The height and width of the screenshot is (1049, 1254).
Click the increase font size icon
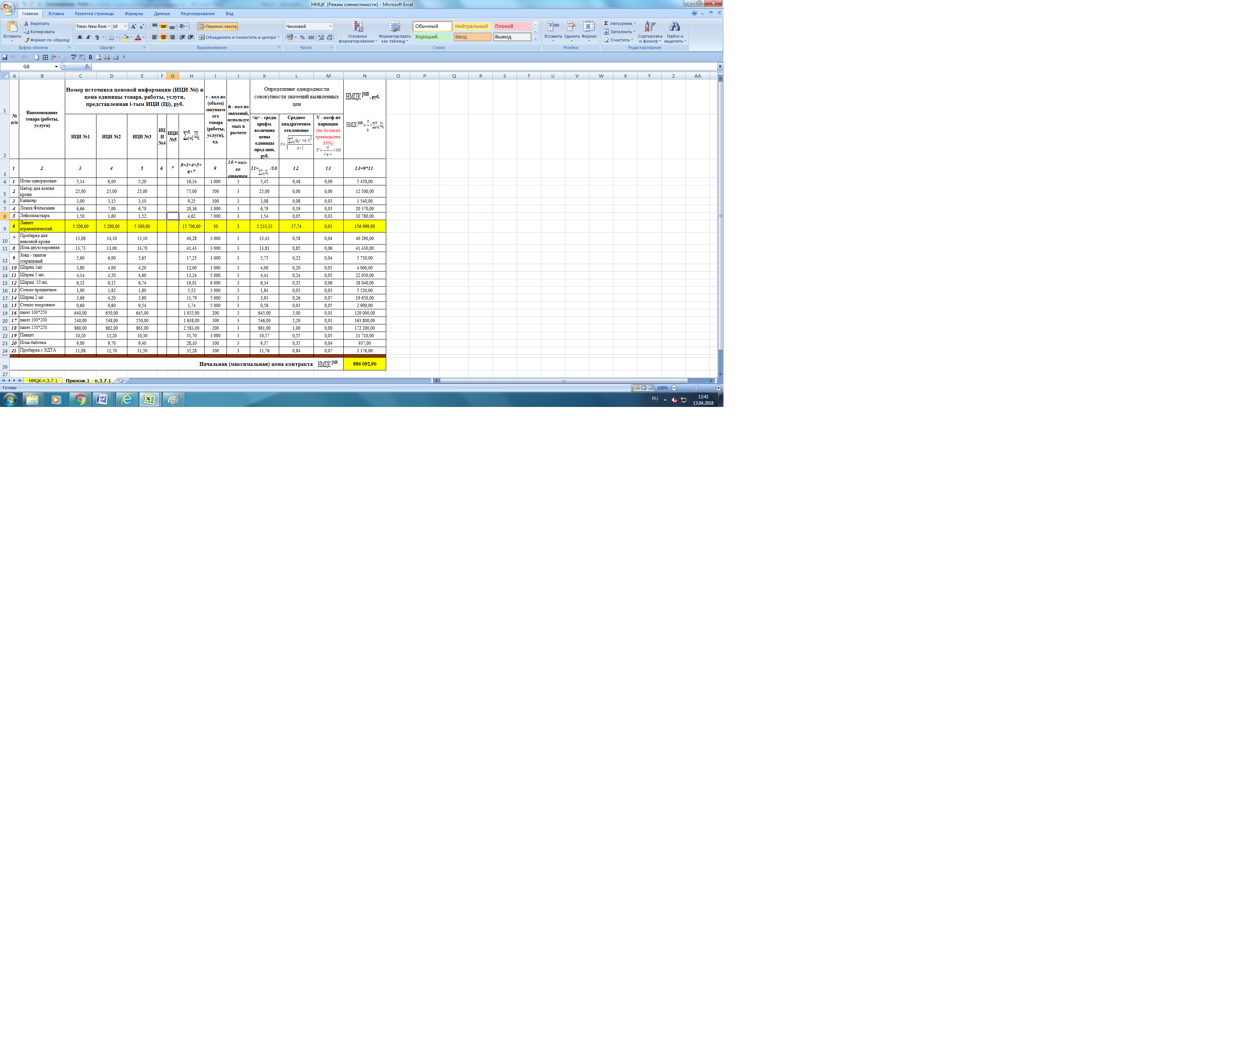pyautogui.click(x=133, y=26)
